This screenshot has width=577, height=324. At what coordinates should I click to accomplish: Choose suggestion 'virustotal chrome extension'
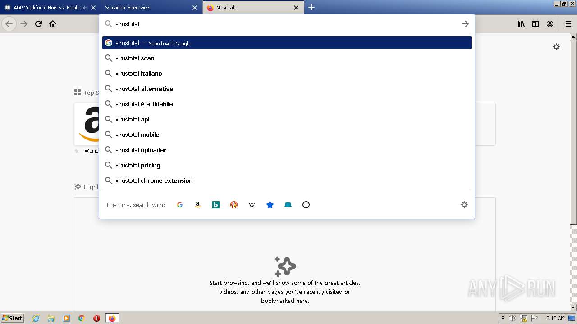pyautogui.click(x=287, y=180)
